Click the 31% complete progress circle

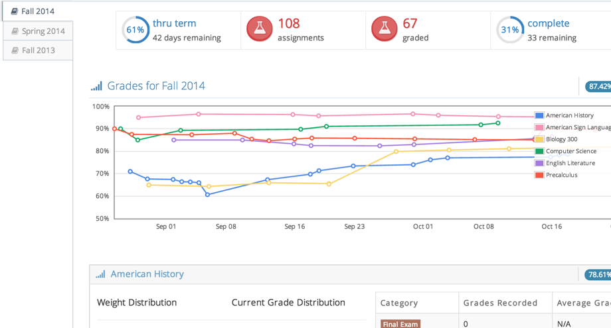(x=509, y=30)
